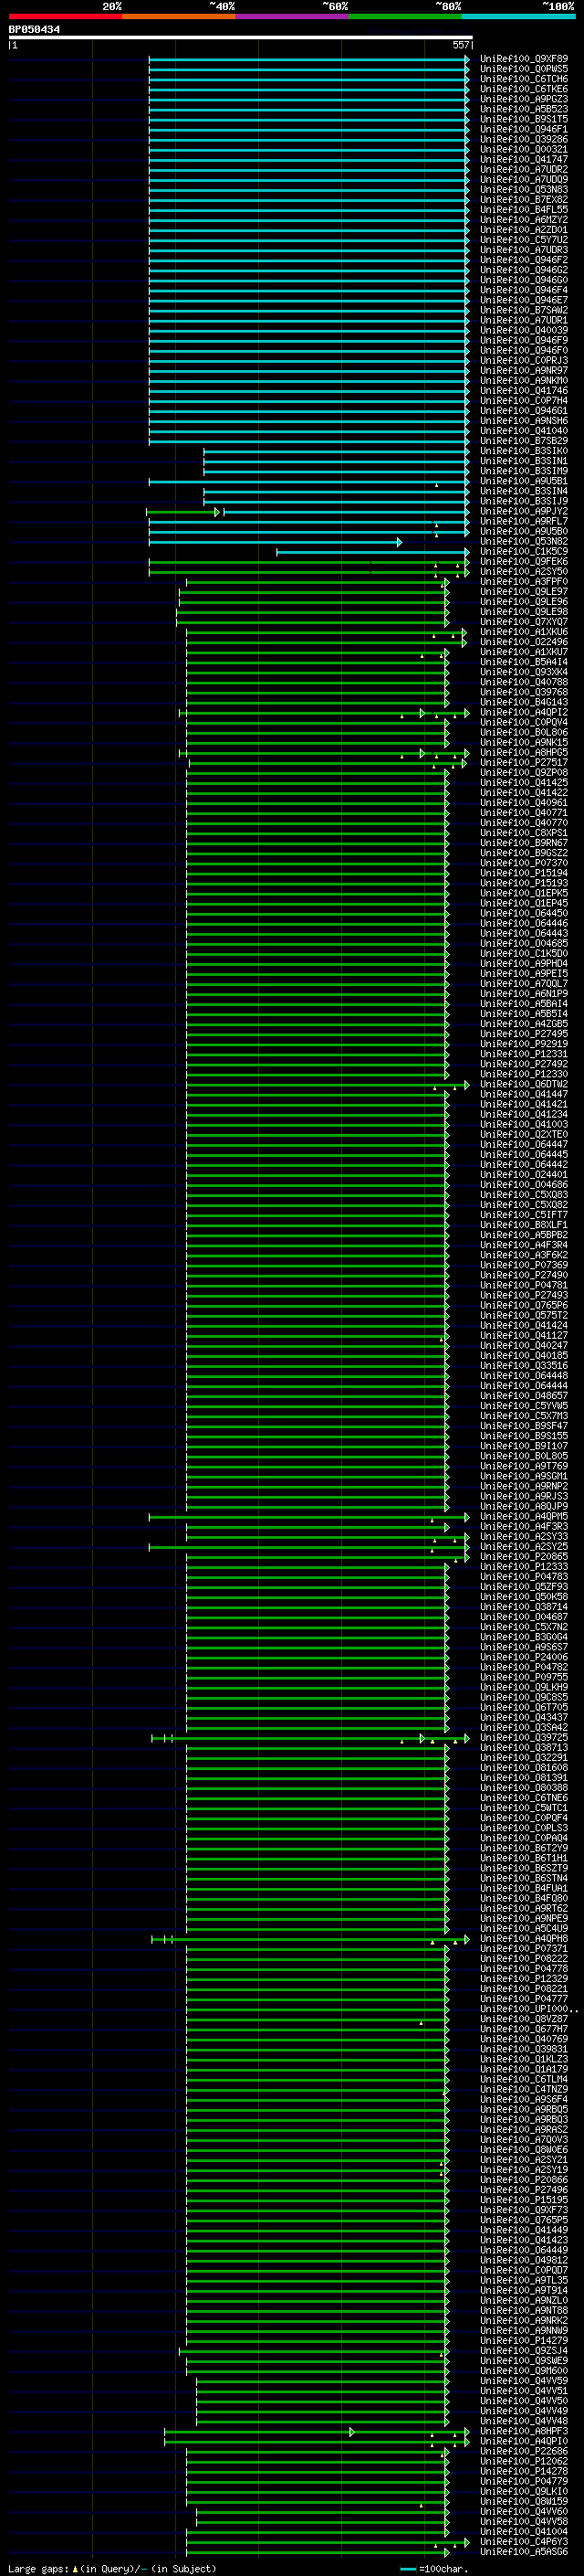Open hit UniRef100_Q39725
This screenshot has width=584, height=2576.
coord(524,1737)
